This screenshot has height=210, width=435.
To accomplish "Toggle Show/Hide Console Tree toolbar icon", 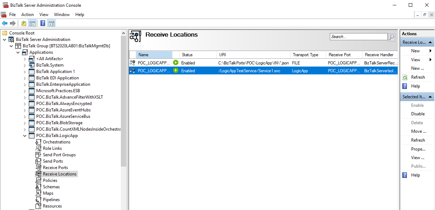I will 32,23.
